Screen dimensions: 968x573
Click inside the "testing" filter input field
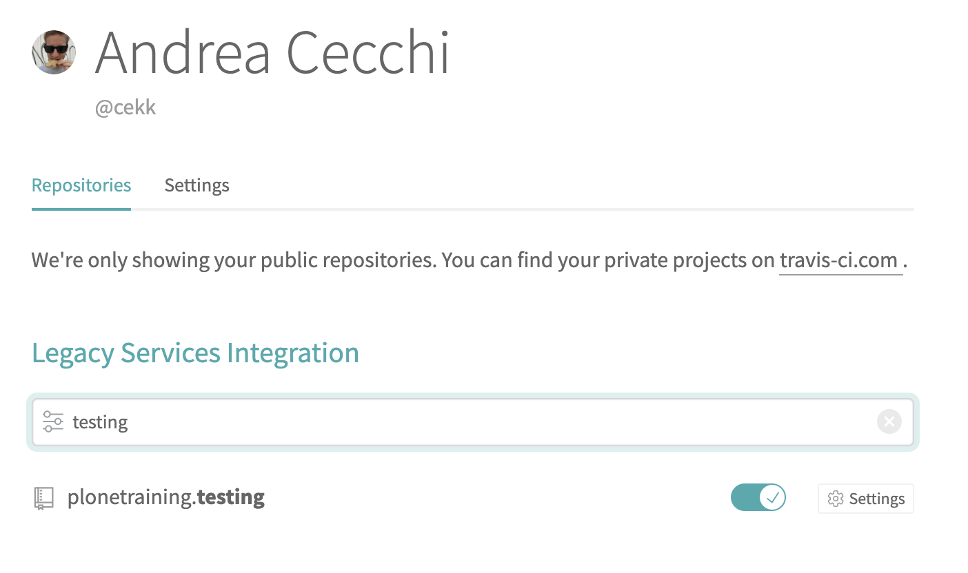(x=473, y=421)
